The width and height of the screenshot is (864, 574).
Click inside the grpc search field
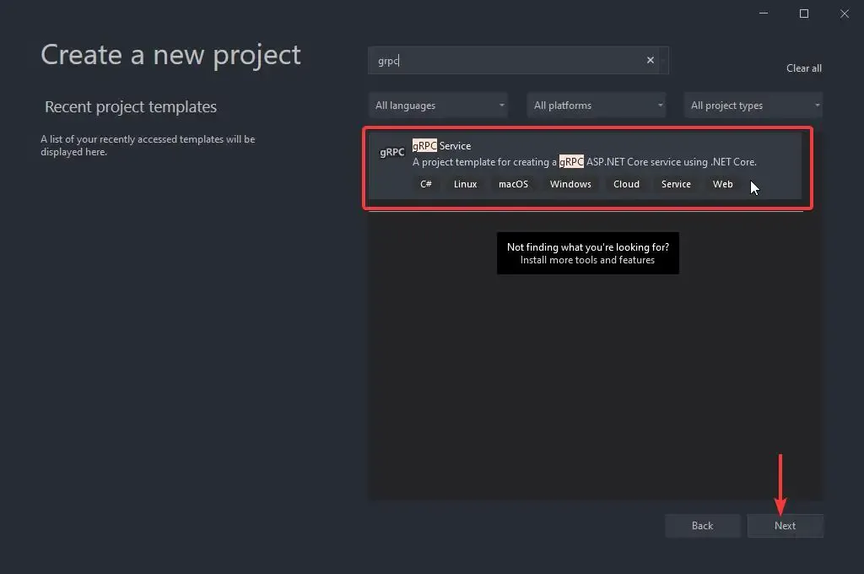[x=506, y=60]
